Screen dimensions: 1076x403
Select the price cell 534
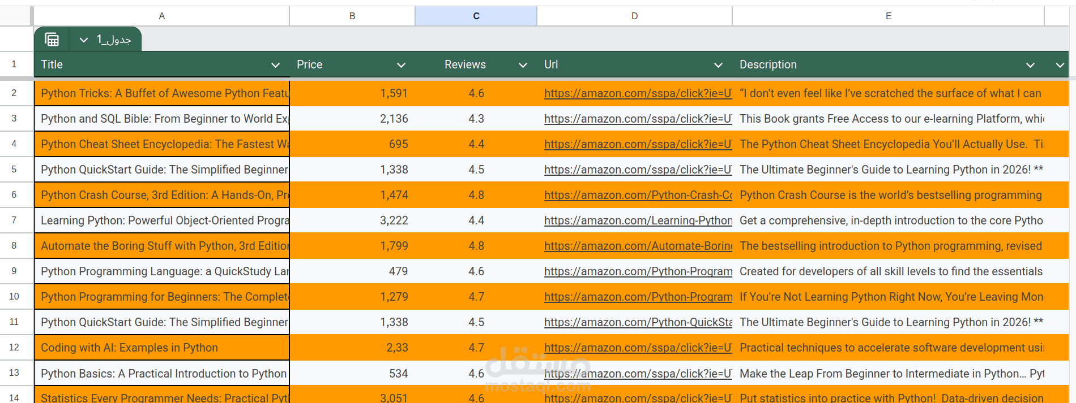(x=352, y=374)
